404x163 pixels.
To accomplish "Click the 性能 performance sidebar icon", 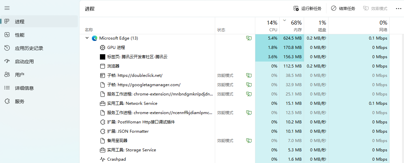I will (7, 35).
